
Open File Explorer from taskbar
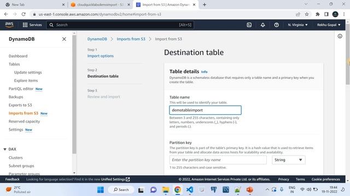166,190
